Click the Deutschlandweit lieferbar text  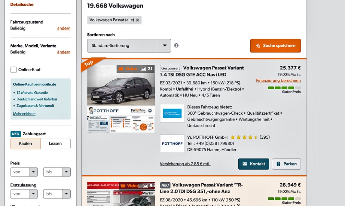(37, 99)
